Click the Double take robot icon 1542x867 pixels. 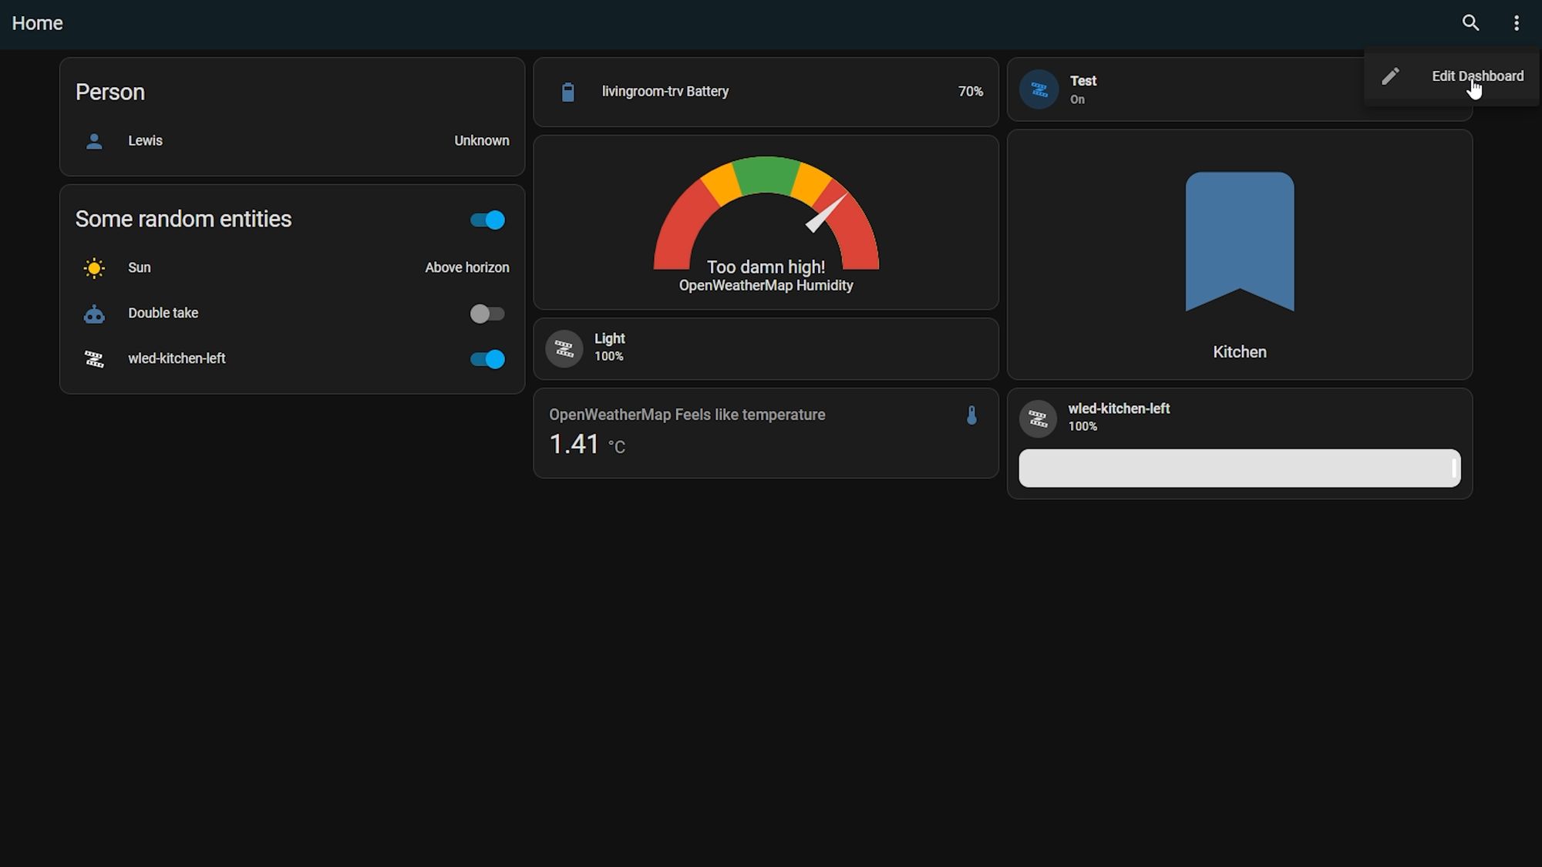94,312
